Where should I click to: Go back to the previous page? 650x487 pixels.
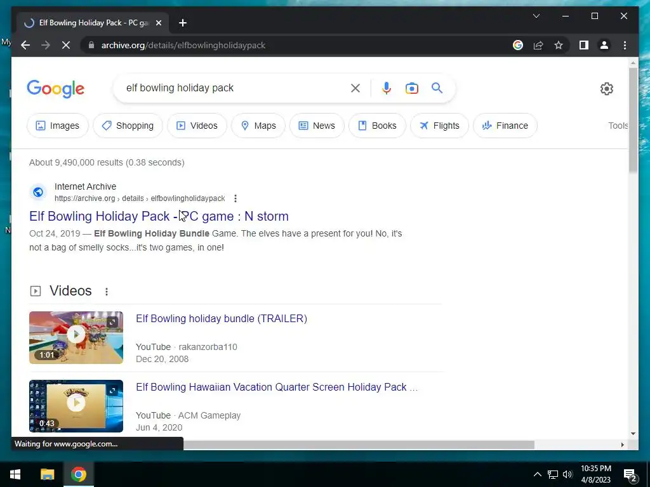[x=25, y=45]
